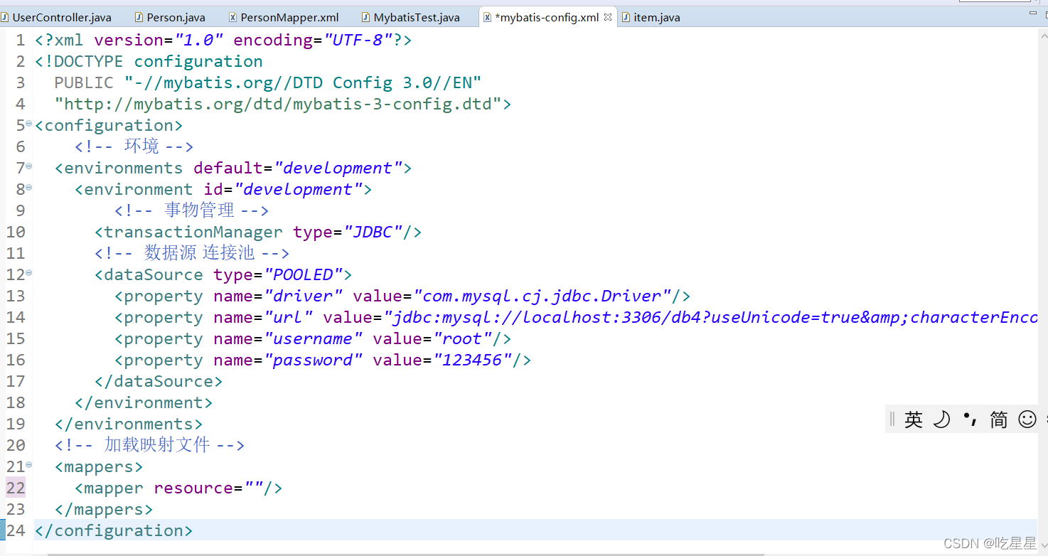Click the password value "123456"
This screenshot has width=1048, height=556.
pyautogui.click(x=473, y=360)
